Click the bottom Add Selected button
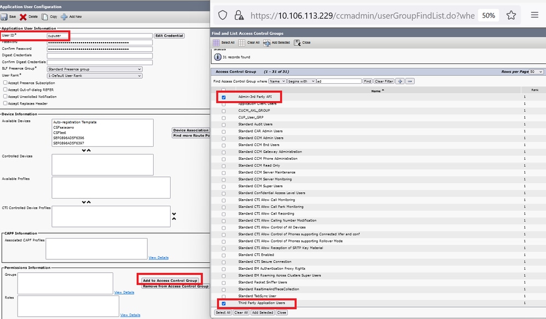The image size is (546, 319). coord(263,313)
